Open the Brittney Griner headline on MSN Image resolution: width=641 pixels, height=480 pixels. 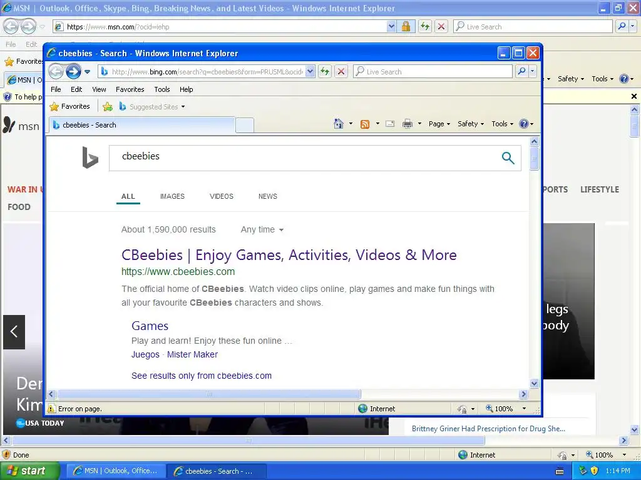488,429
